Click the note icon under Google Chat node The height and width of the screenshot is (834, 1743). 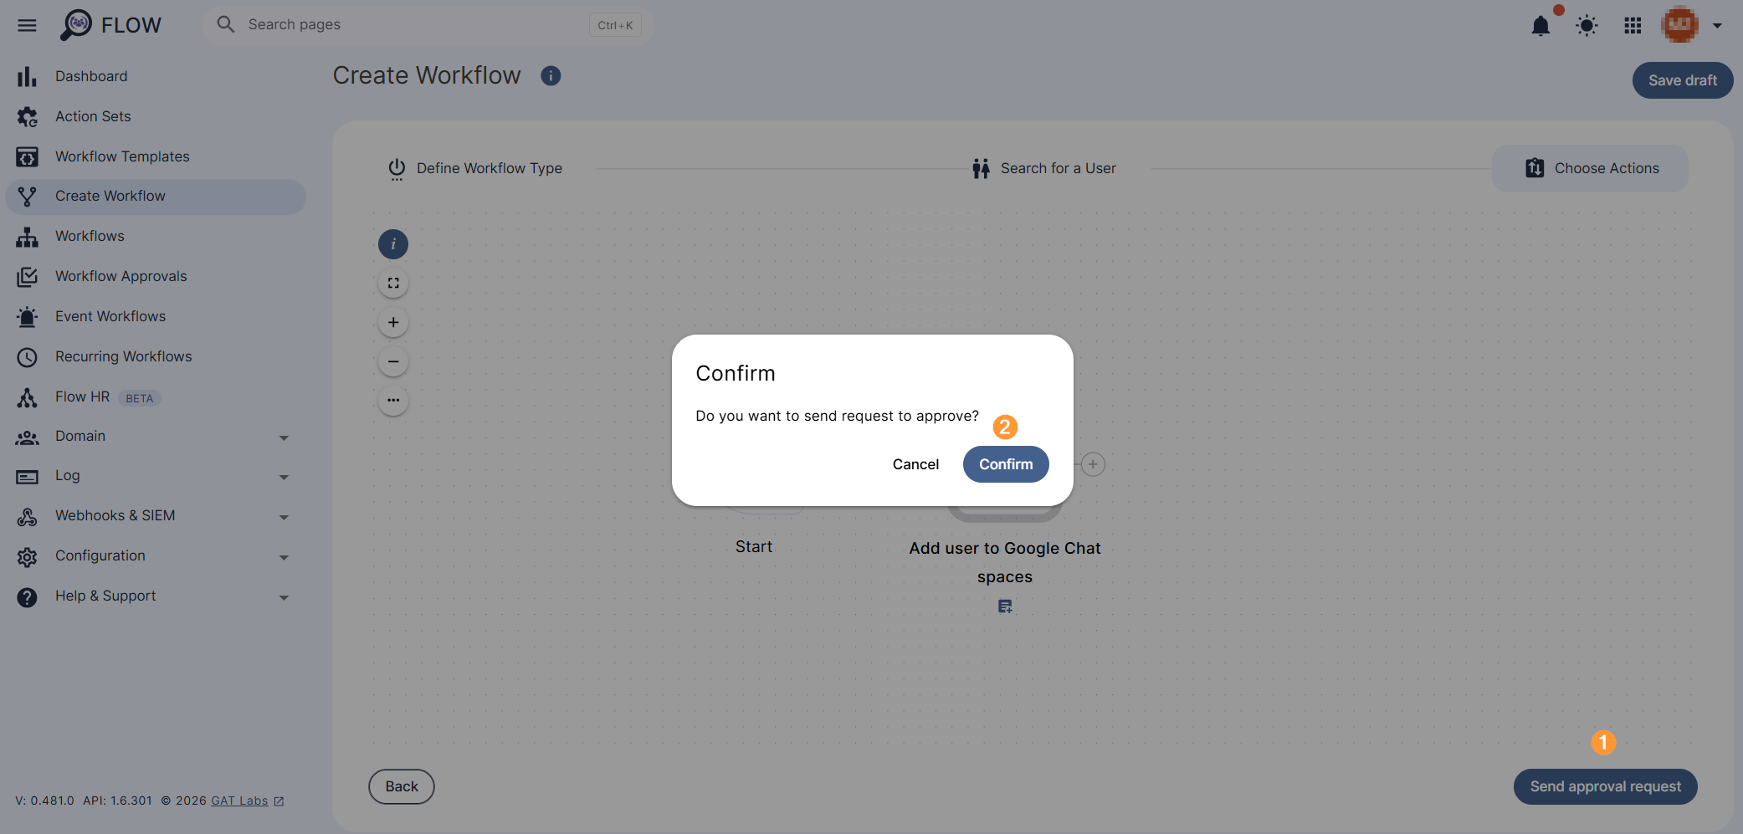(1005, 606)
